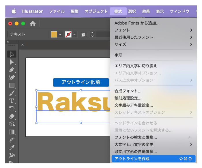Open the ファイル menu
The width and height of the screenshot is (202, 168).
click(57, 11)
